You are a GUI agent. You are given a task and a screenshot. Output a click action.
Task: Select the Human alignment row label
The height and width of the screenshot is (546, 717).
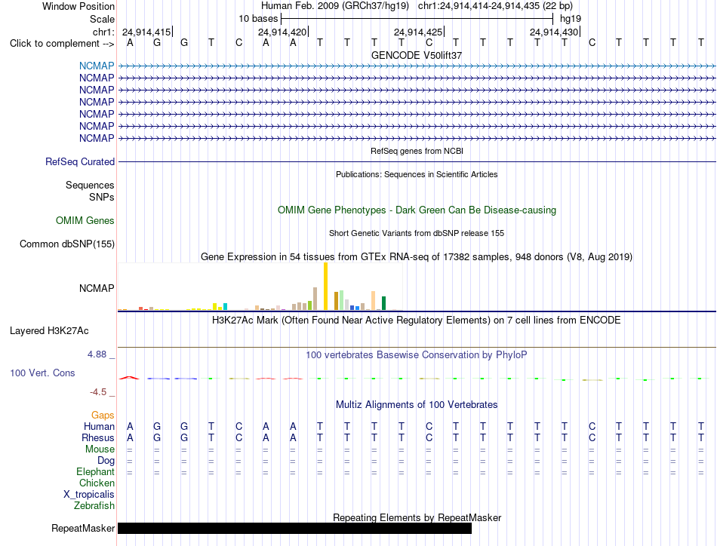[x=99, y=426]
